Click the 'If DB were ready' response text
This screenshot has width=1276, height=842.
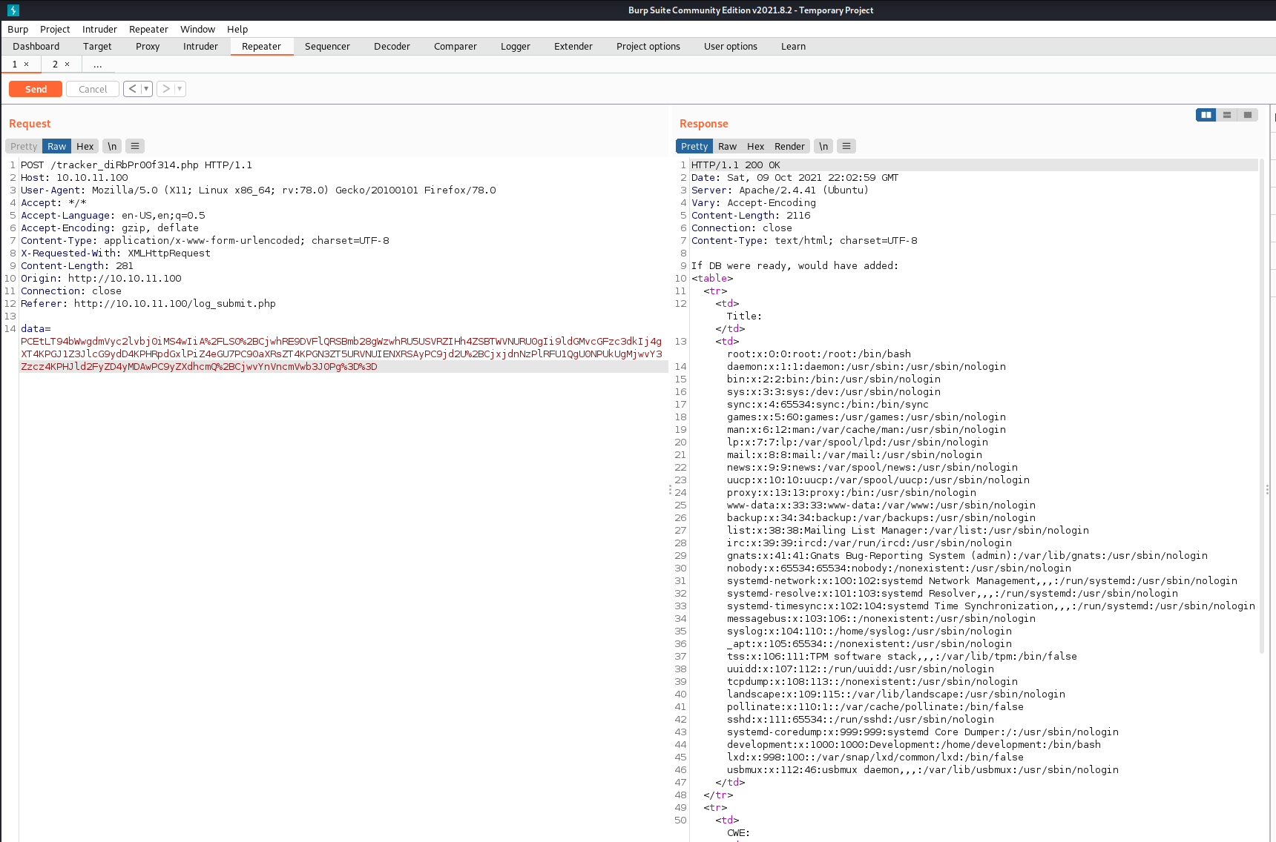pos(795,266)
